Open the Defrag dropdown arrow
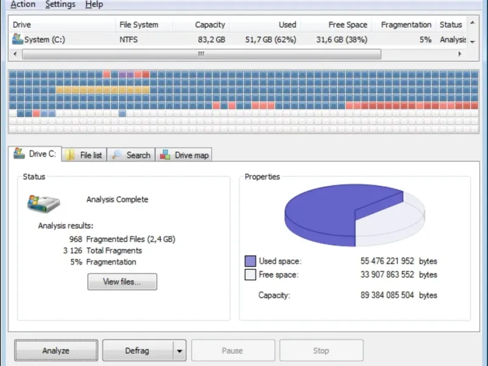The height and width of the screenshot is (366, 488). click(179, 351)
